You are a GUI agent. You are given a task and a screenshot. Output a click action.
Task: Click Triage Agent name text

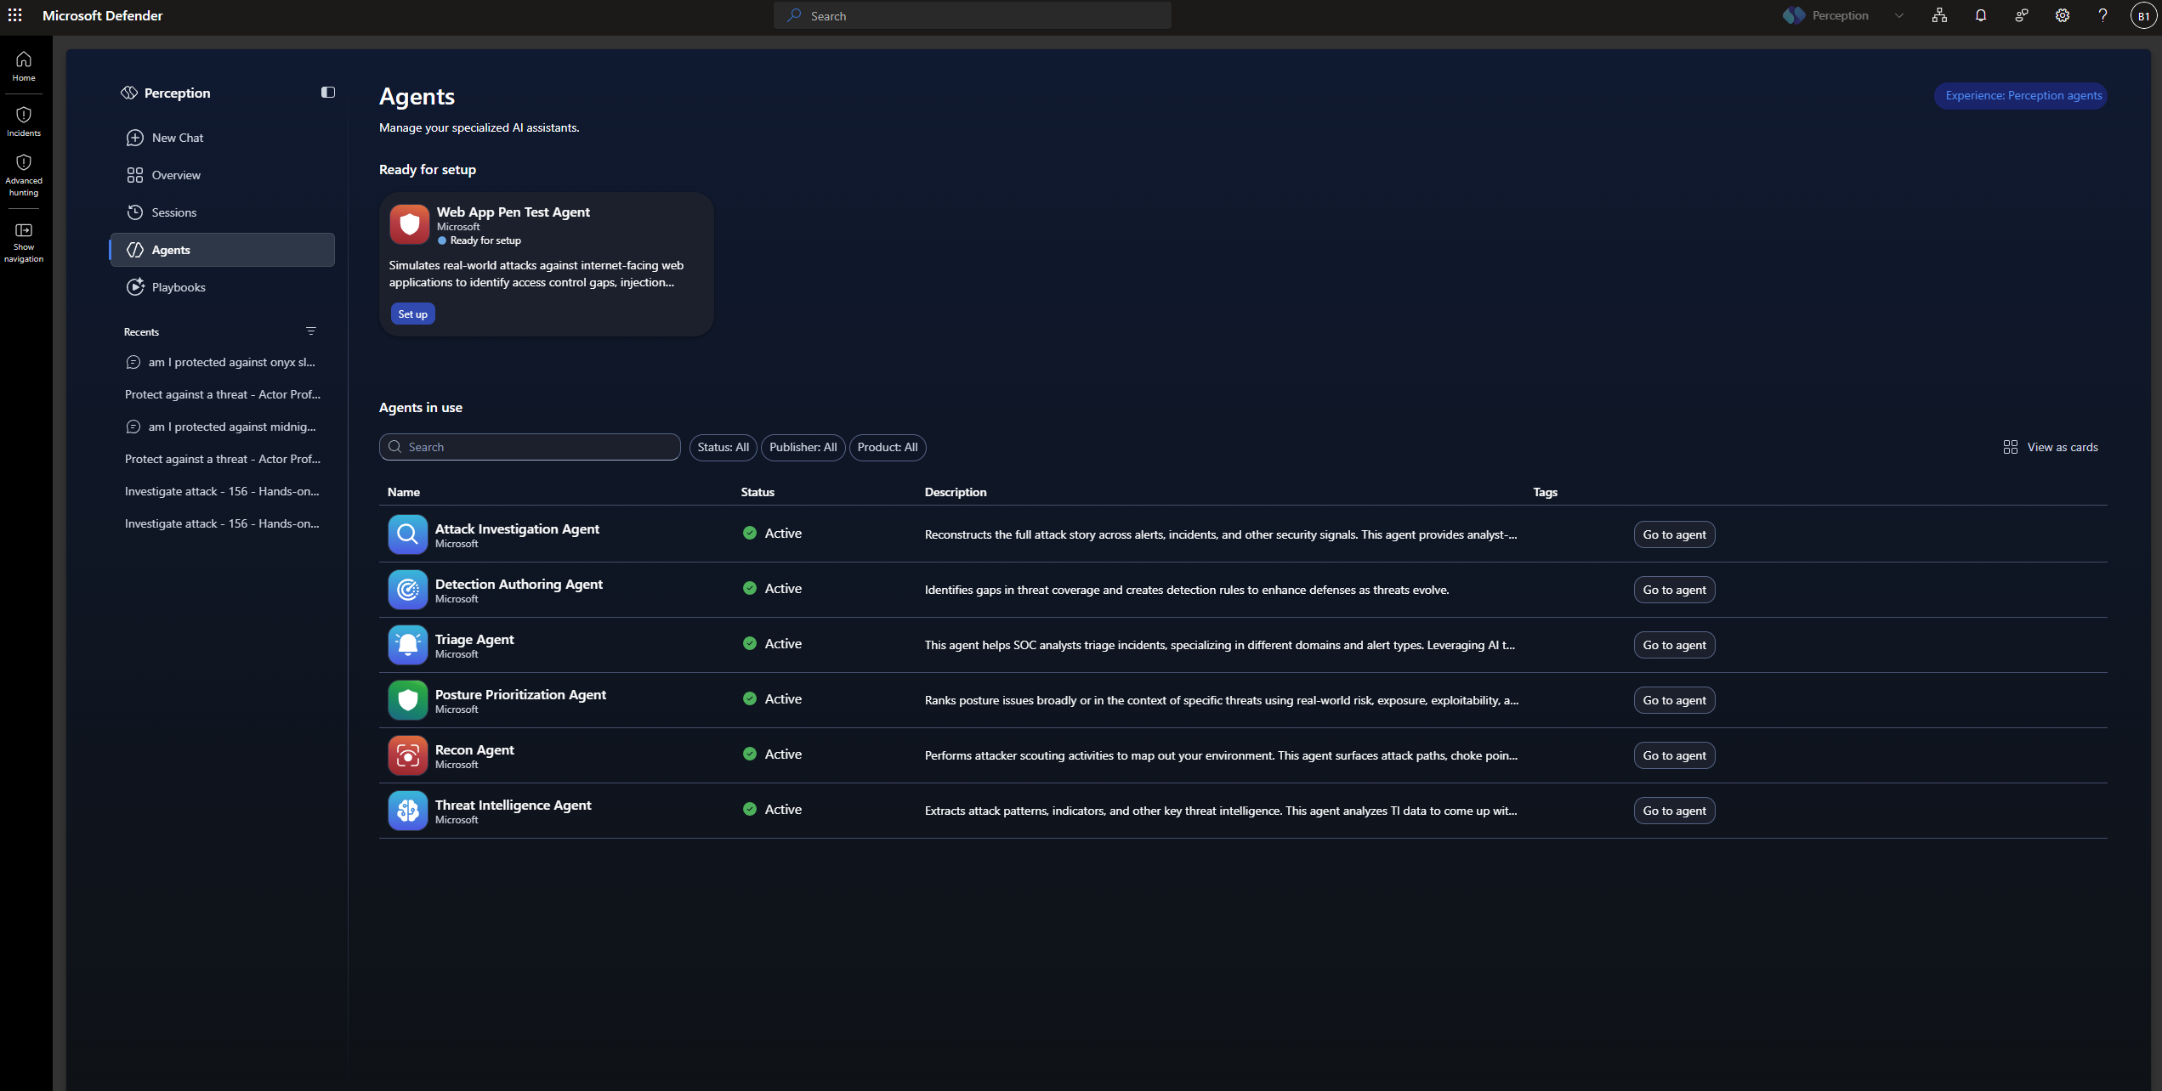(x=474, y=639)
